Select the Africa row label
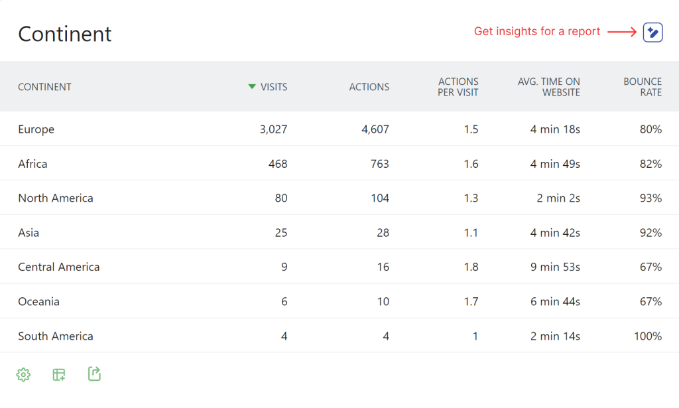The width and height of the screenshot is (679, 408). pos(32,164)
